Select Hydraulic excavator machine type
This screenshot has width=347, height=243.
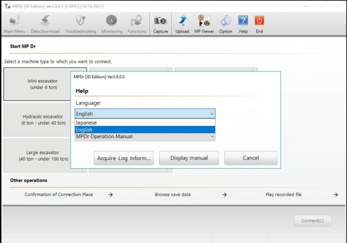coord(37,119)
